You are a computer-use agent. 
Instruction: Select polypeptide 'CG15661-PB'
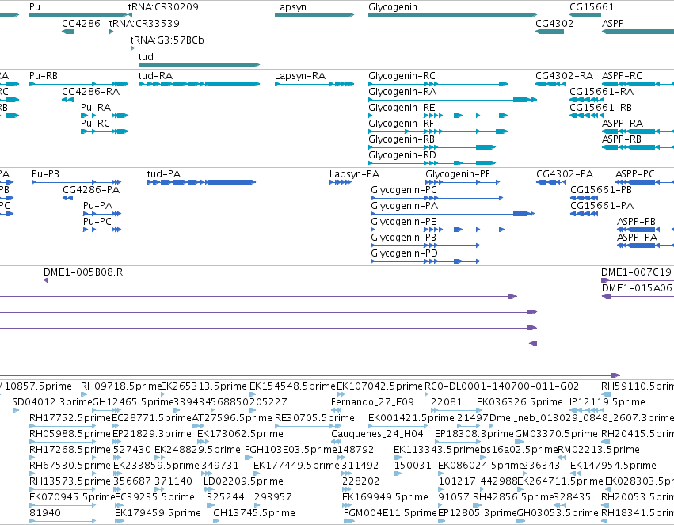(x=601, y=190)
